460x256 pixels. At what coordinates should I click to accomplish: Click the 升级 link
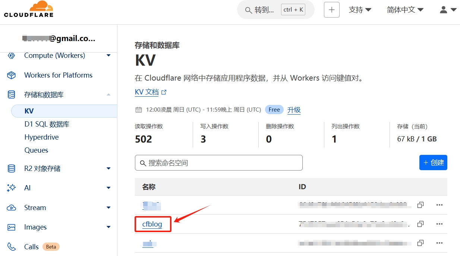click(294, 109)
